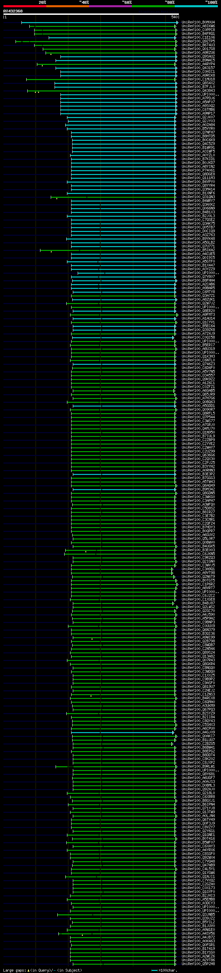Select the UniRef100_B1WR91 label

coord(198,147)
